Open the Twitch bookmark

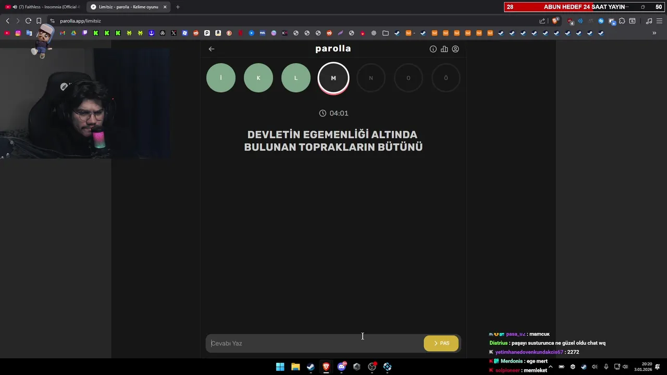point(85,33)
